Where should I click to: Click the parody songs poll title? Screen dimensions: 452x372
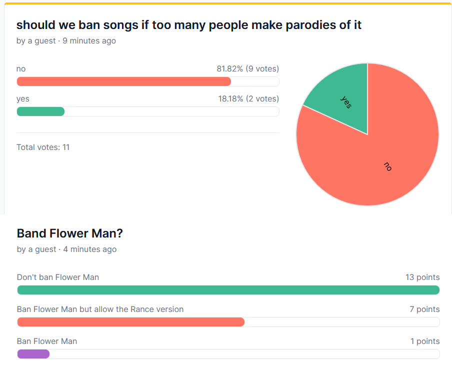[189, 25]
